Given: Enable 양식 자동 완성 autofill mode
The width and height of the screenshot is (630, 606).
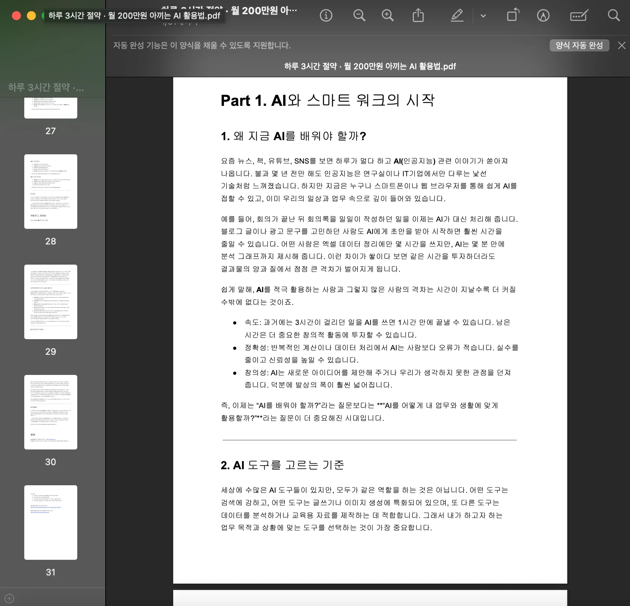Looking at the screenshot, I should [579, 45].
